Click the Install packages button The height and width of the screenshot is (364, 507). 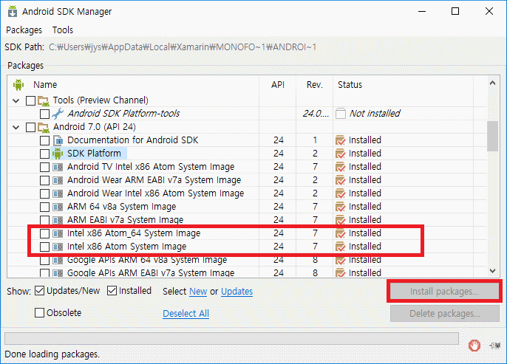(x=444, y=292)
